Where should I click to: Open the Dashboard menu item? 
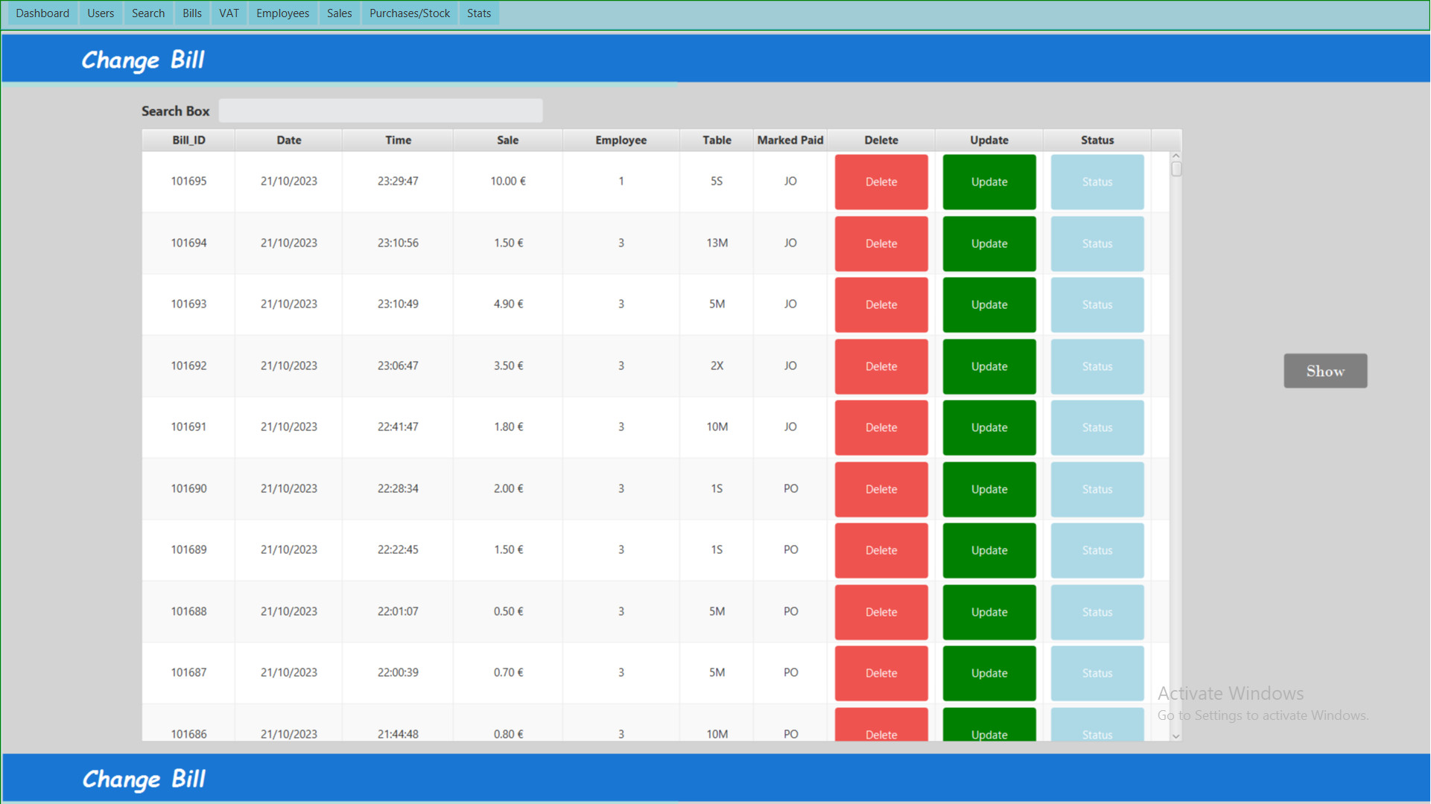(x=42, y=13)
